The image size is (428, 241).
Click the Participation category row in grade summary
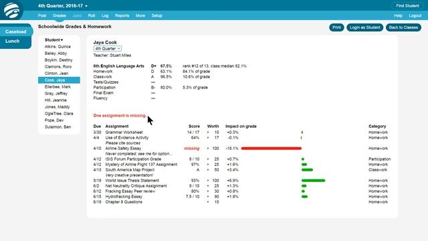tap(150, 88)
